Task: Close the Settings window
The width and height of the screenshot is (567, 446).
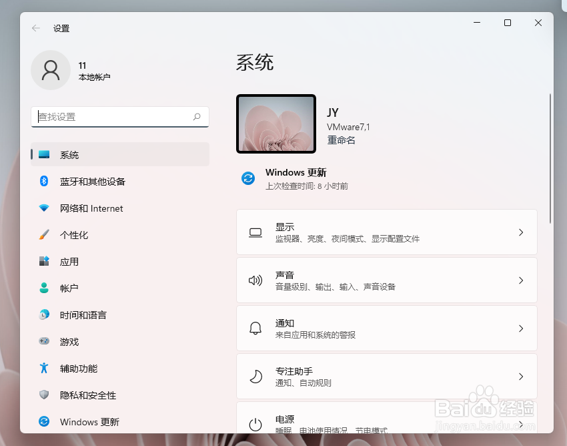Action: click(538, 23)
